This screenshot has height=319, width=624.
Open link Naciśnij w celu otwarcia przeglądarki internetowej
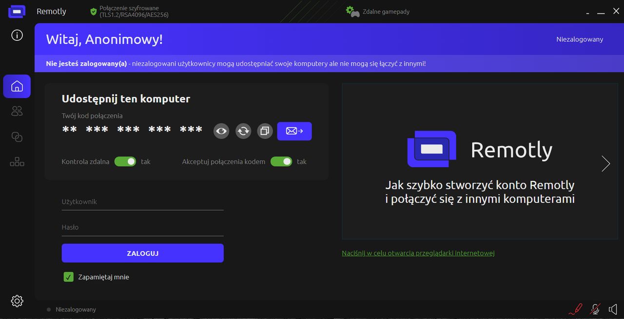(x=418, y=253)
